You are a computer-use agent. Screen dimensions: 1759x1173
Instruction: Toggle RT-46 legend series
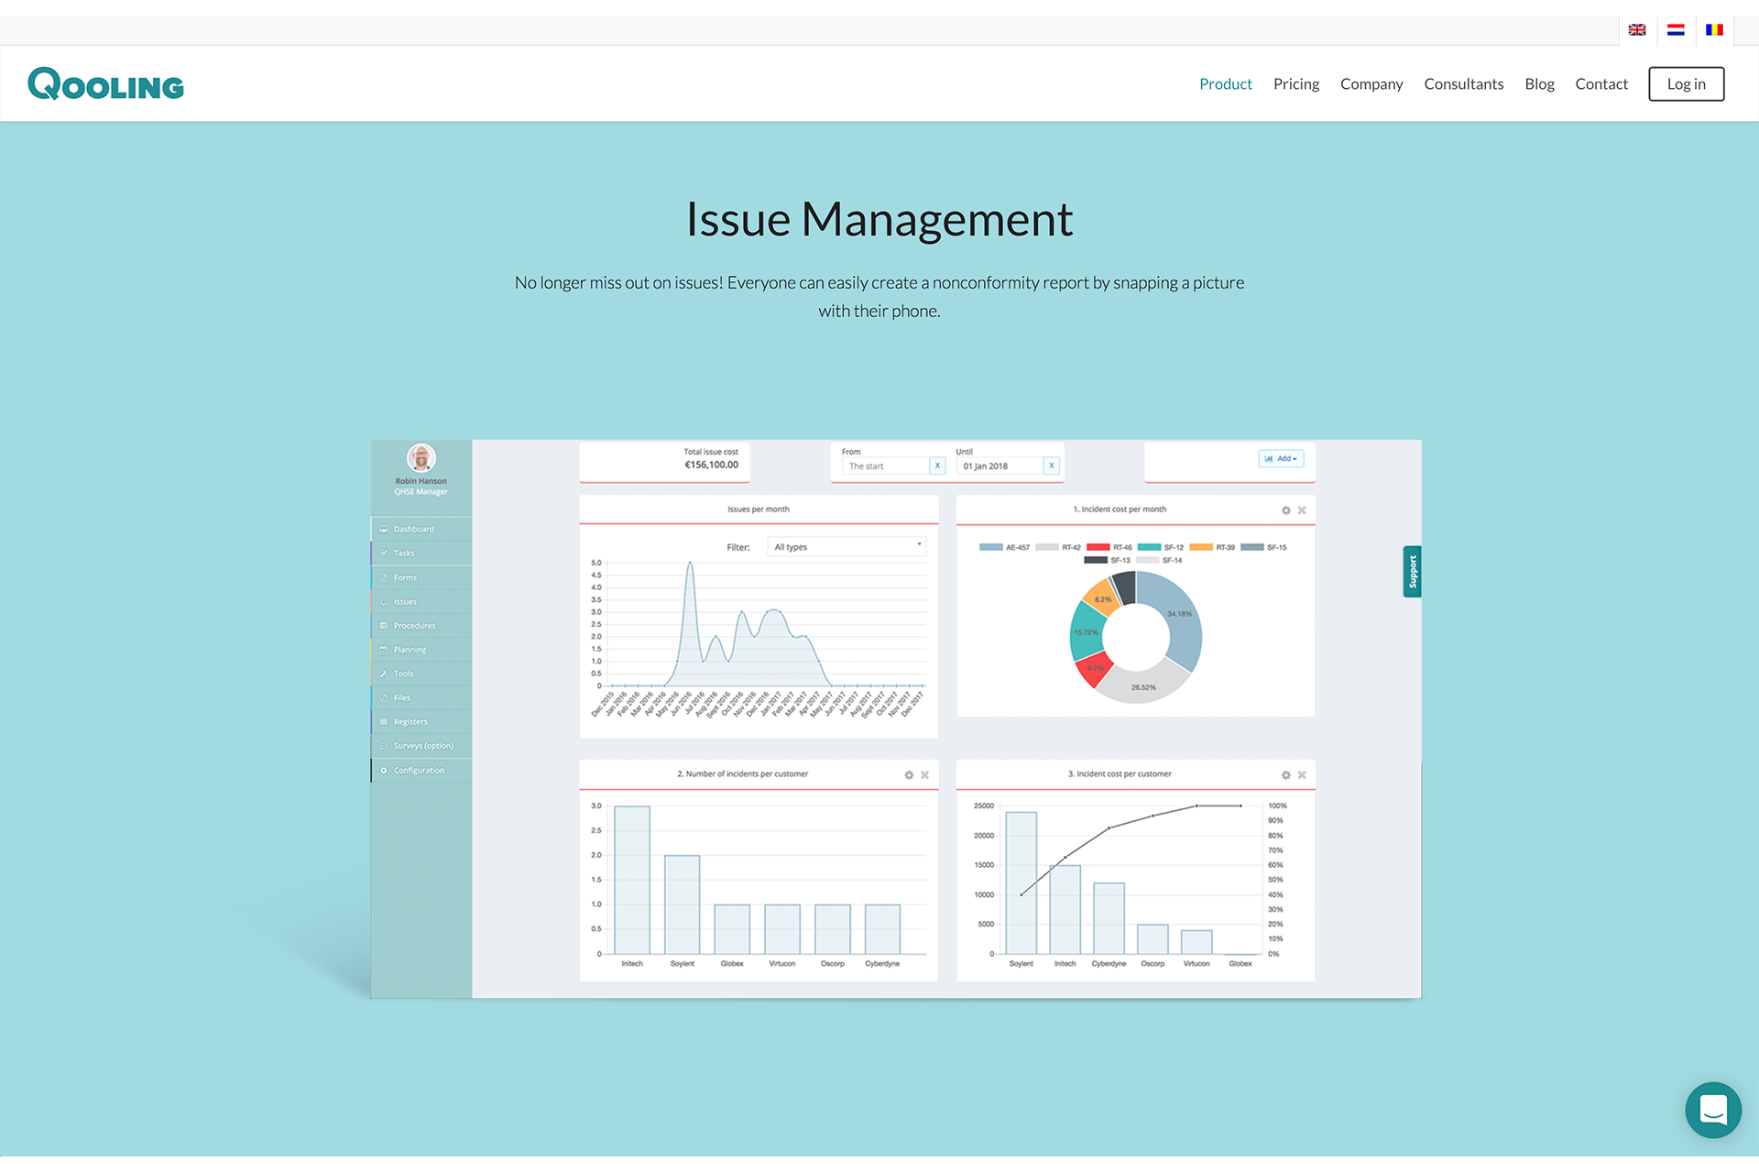(x=1109, y=547)
